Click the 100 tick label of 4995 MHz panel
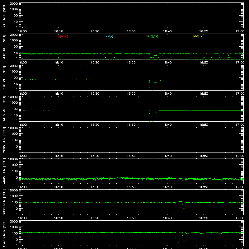 [15, 171]
